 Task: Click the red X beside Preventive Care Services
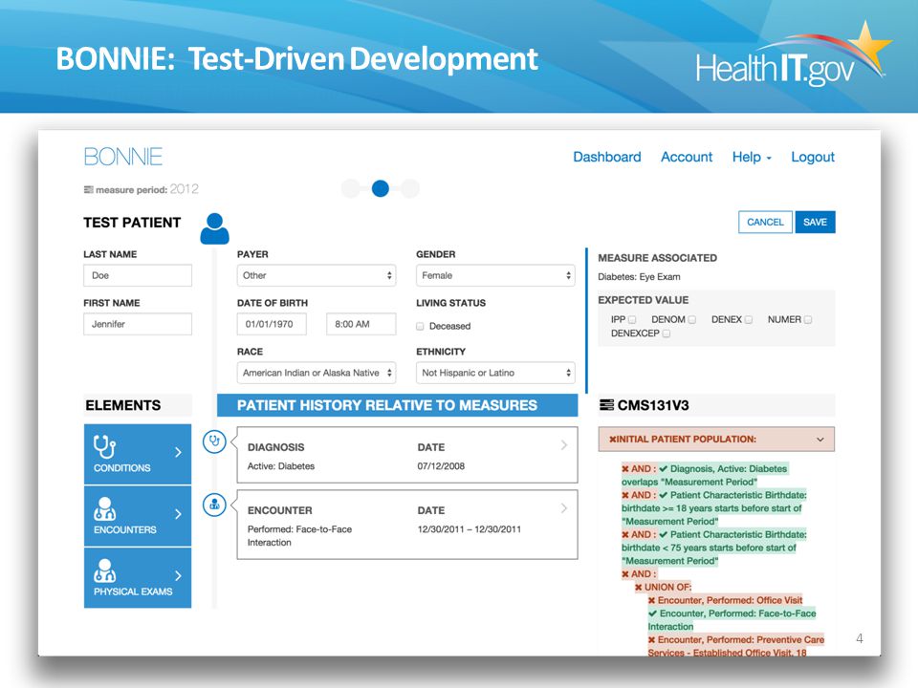click(x=651, y=639)
